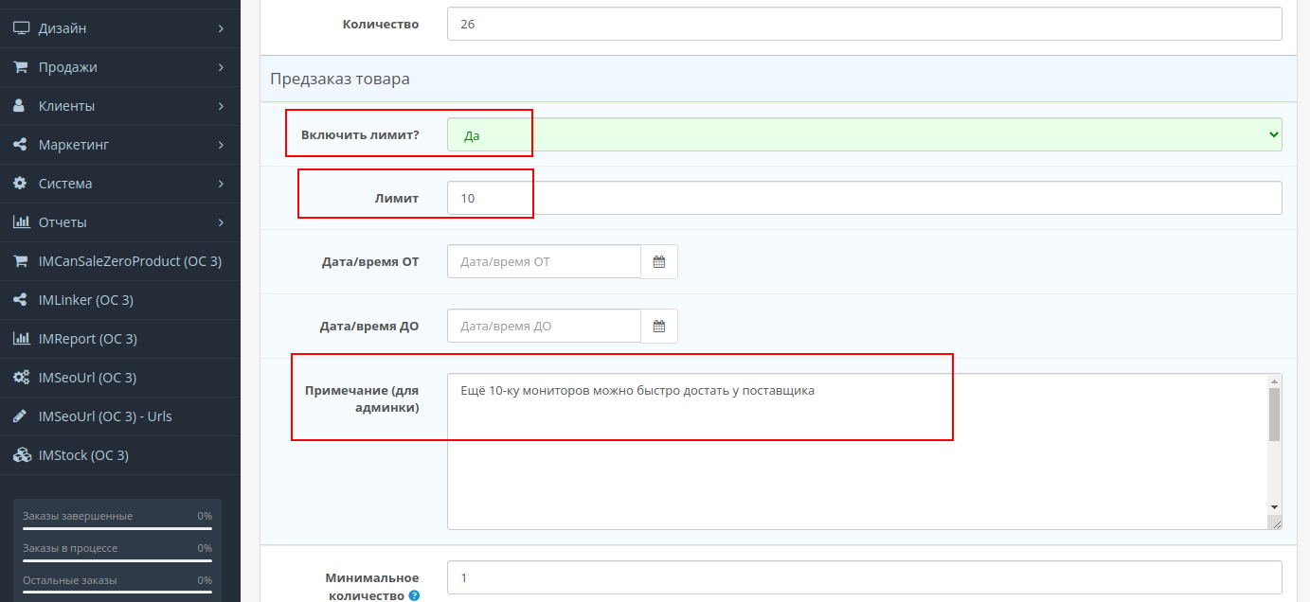Click into the Примечание textarea
The width and height of the screenshot is (1310, 602).
(x=857, y=451)
